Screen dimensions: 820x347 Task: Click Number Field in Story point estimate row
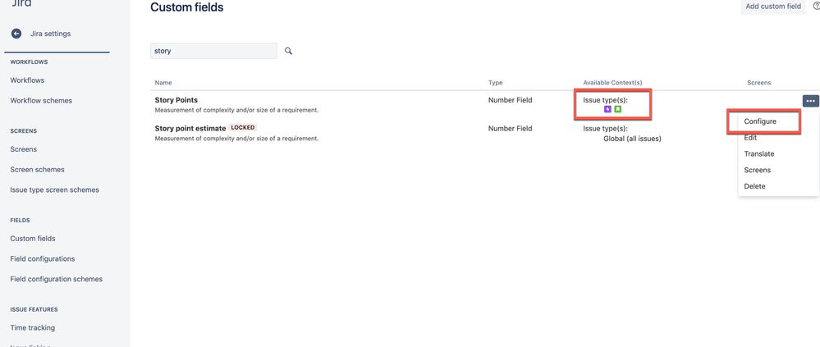[510, 128]
